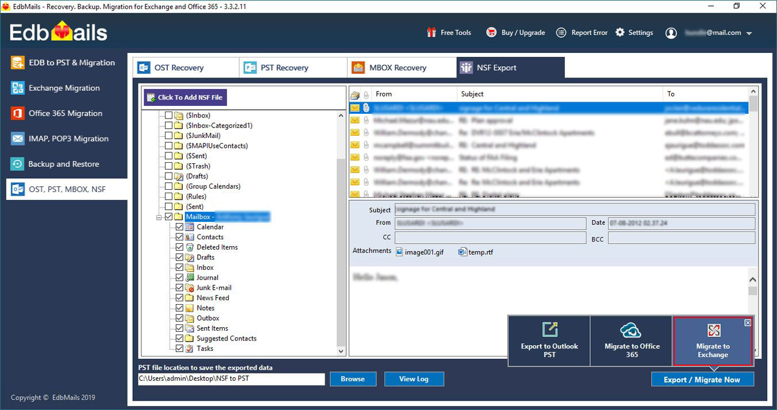777x410 pixels.
Task: Open Exchange Migration from sidebar
Action: tap(64, 88)
